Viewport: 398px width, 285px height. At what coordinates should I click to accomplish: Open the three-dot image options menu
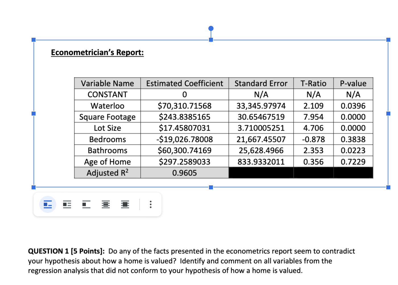[x=151, y=204]
